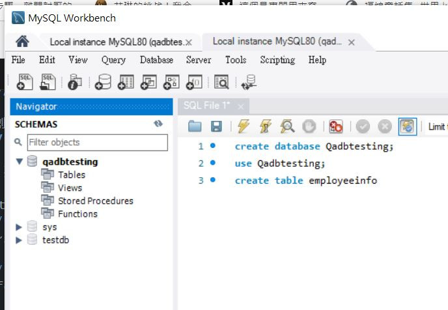This screenshot has height=310, width=448.
Task: Create a new SQL tab icon
Action: 25,82
